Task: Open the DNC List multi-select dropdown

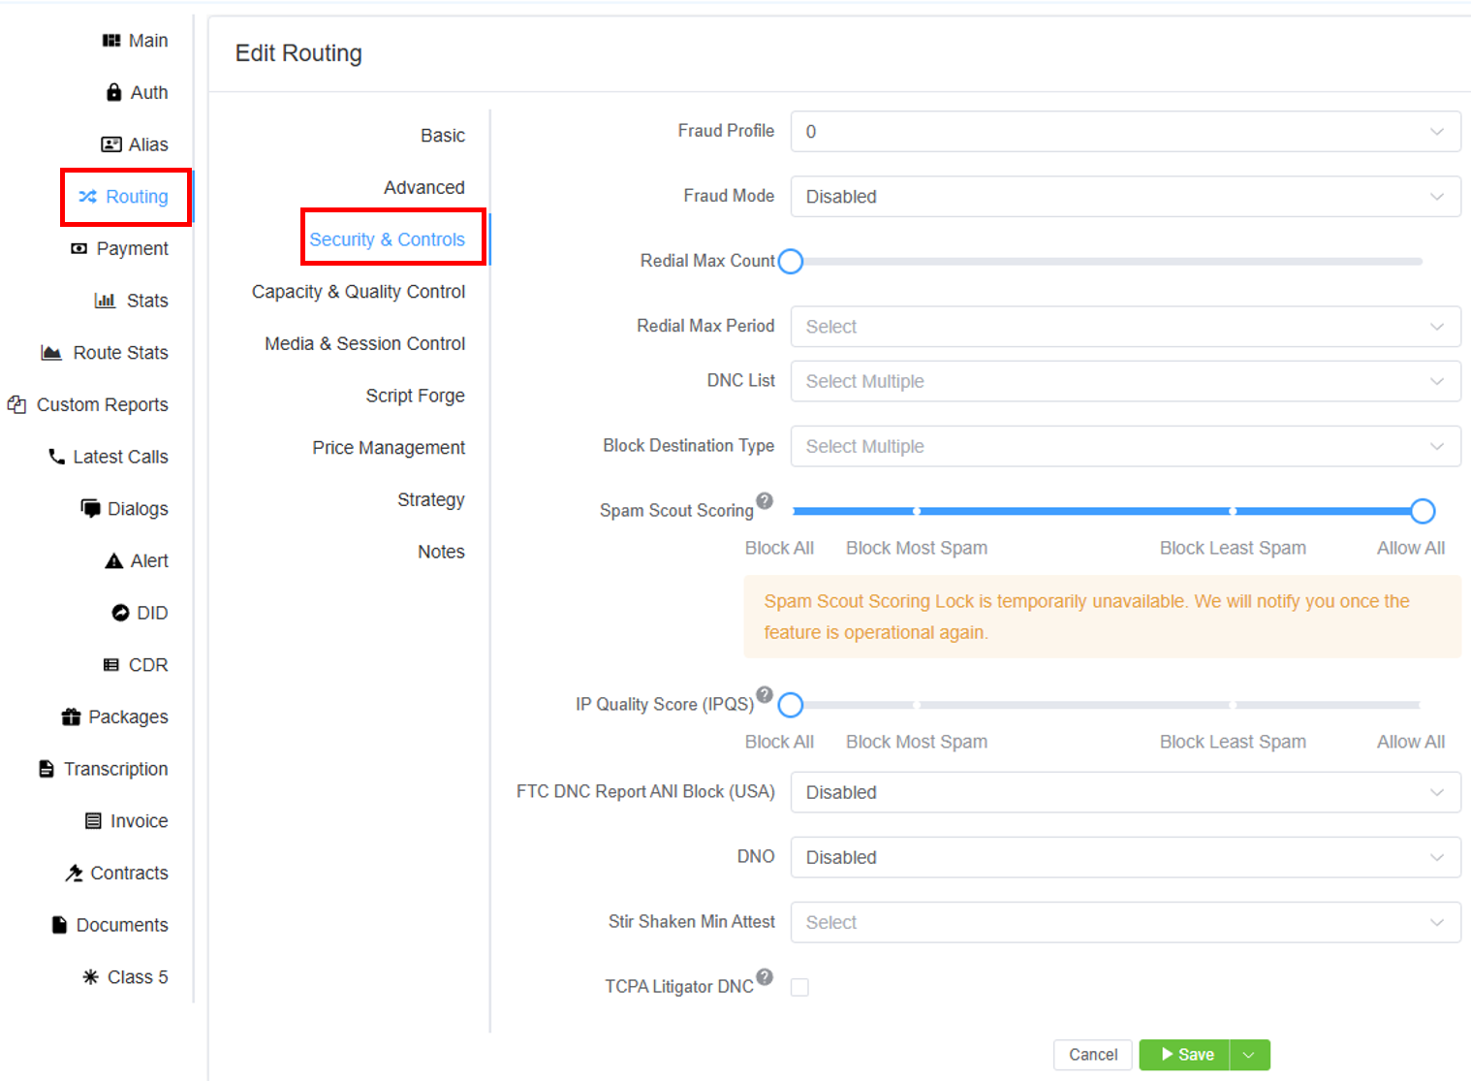Action: 1124,382
